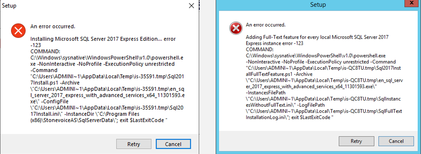Image resolution: width=421 pixels, height=154 pixels.
Task: Cancel the Full-Text feature error dialog
Action: [396, 141]
